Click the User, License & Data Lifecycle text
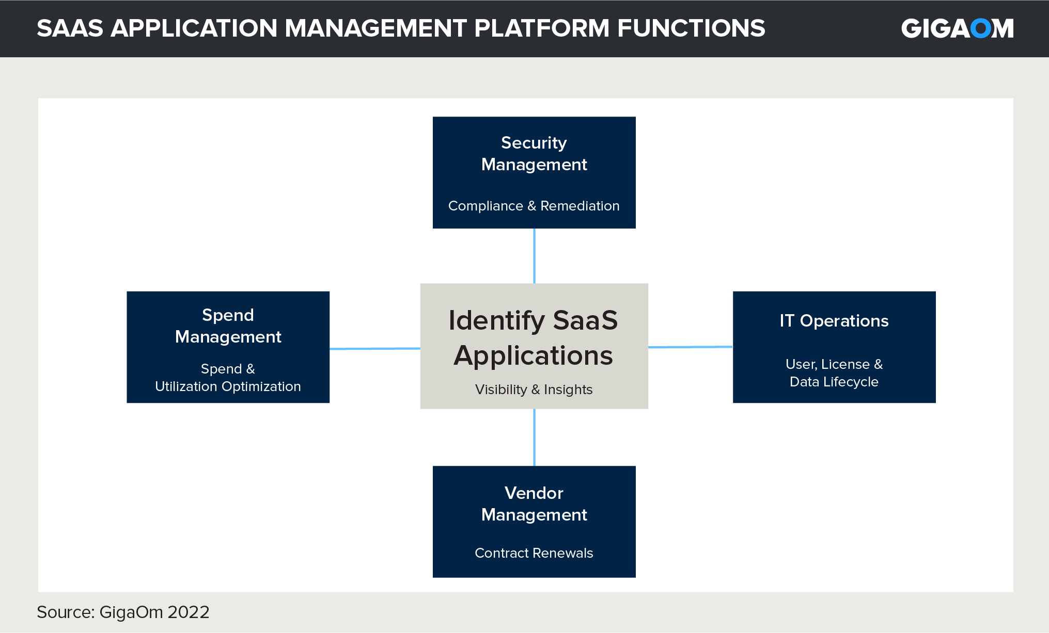The width and height of the screenshot is (1049, 633). 834,373
